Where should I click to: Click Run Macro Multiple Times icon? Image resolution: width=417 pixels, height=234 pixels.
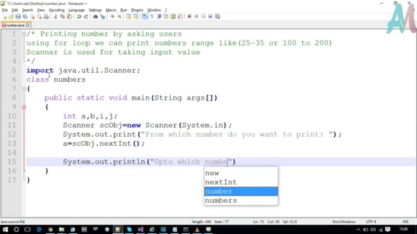point(210,16)
